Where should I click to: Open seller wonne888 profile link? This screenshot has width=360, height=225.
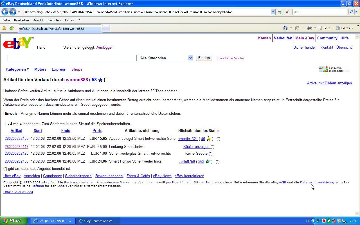[x=77, y=80]
